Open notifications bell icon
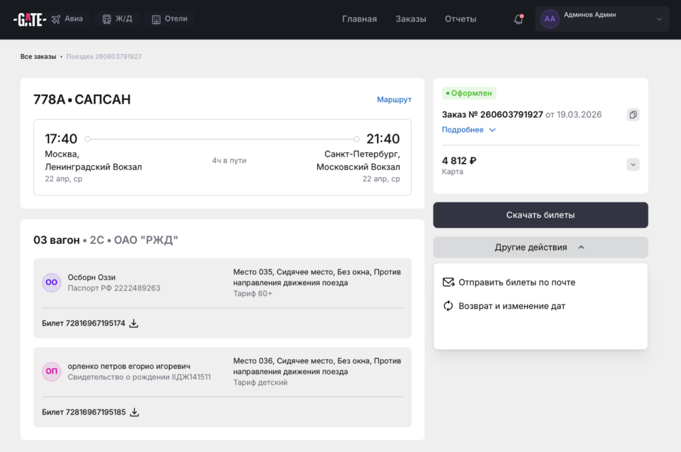This screenshot has width=681, height=452. coord(518,19)
